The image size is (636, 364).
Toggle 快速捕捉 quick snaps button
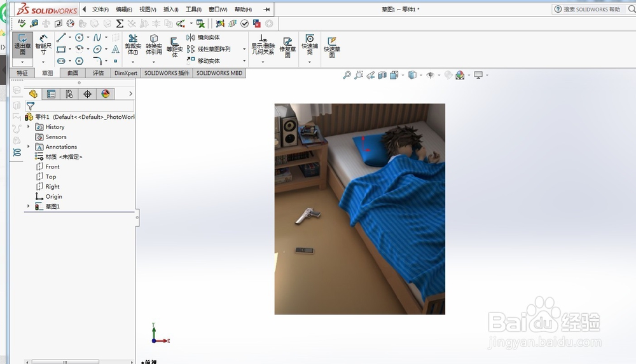click(310, 44)
